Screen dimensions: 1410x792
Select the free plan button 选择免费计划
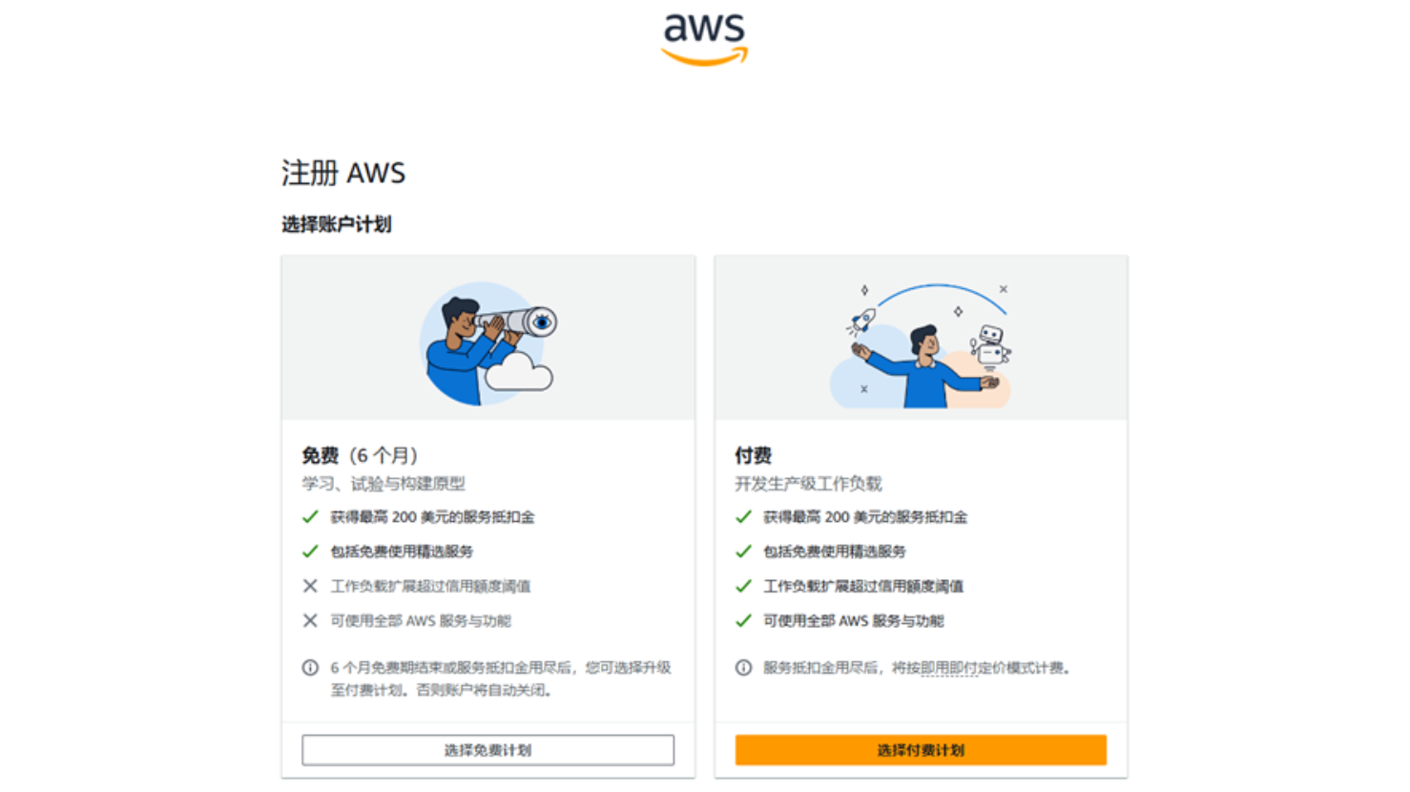tap(487, 750)
